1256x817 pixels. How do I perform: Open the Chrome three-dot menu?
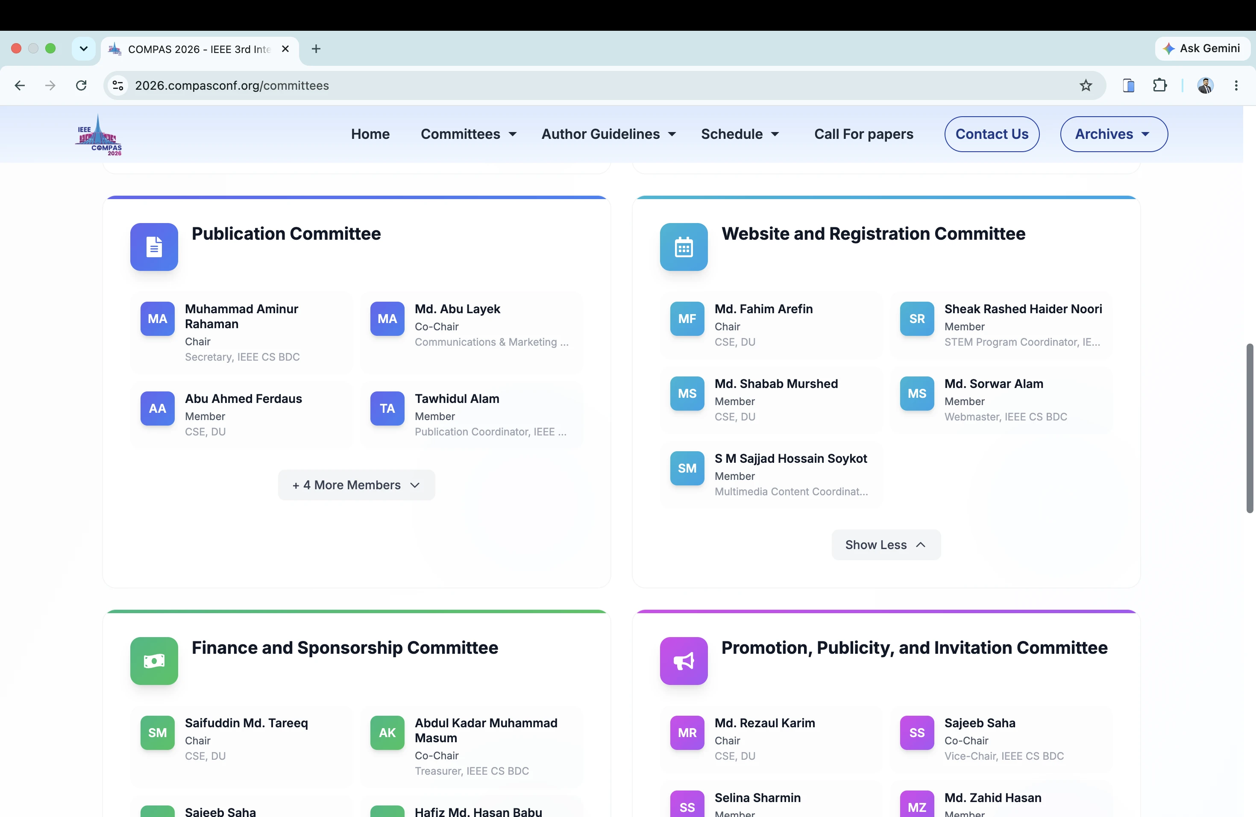[1236, 85]
